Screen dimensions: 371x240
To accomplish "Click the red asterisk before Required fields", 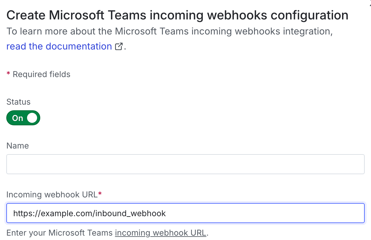I will point(8,74).
